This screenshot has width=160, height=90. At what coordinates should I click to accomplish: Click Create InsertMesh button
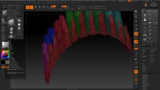(15, 10)
